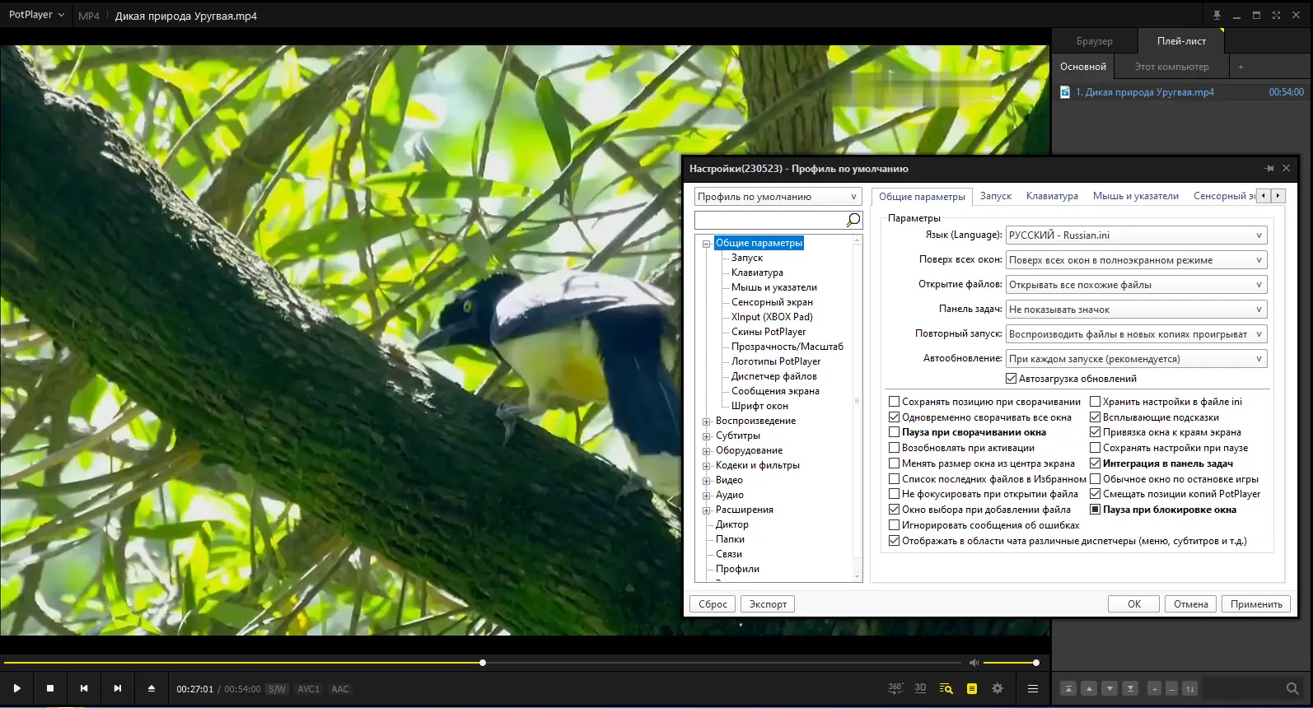1313x708 pixels.
Task: Expand the "Воспроизведение" tree node
Action: 706,422
